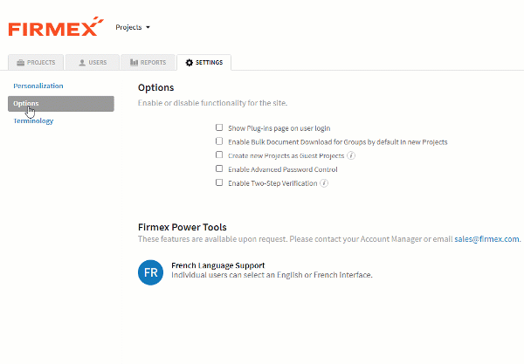Click the person icon on Users tab

[x=82, y=63]
